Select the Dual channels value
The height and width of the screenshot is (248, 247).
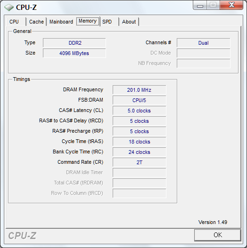(x=204, y=43)
